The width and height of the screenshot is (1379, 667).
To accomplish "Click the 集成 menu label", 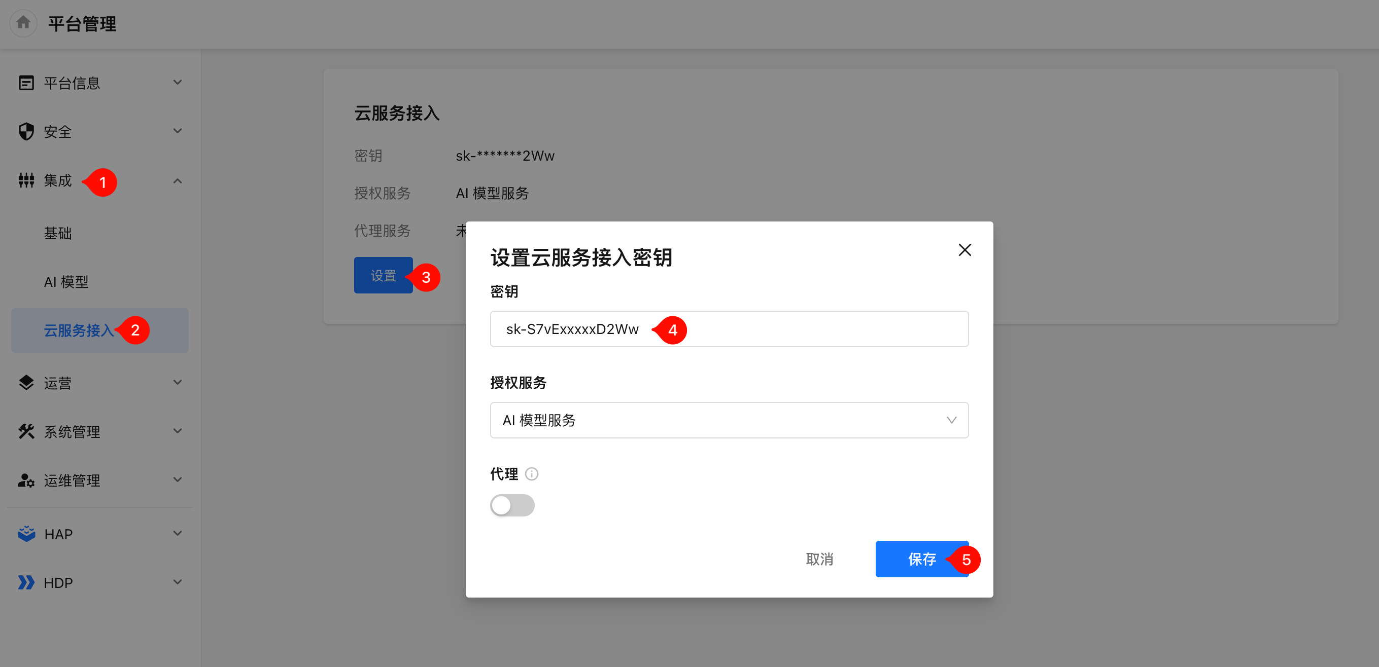I will click(58, 181).
